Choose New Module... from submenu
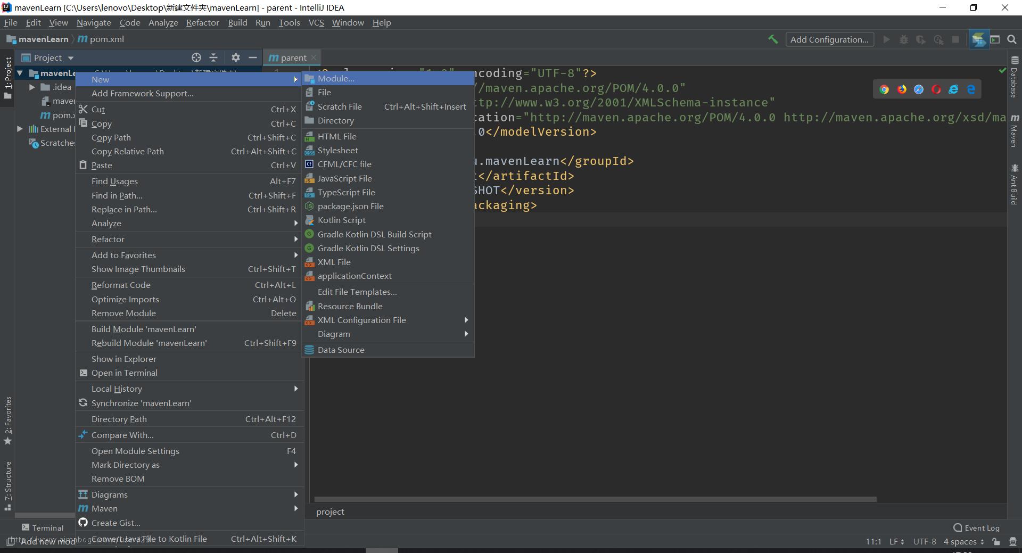Viewport: 1022px width, 553px height. click(x=388, y=78)
